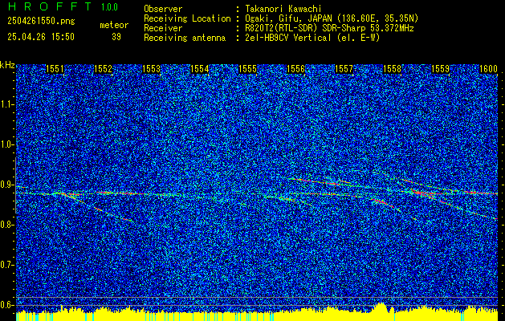Click the 1.0 kHz axis label

pos(6,145)
